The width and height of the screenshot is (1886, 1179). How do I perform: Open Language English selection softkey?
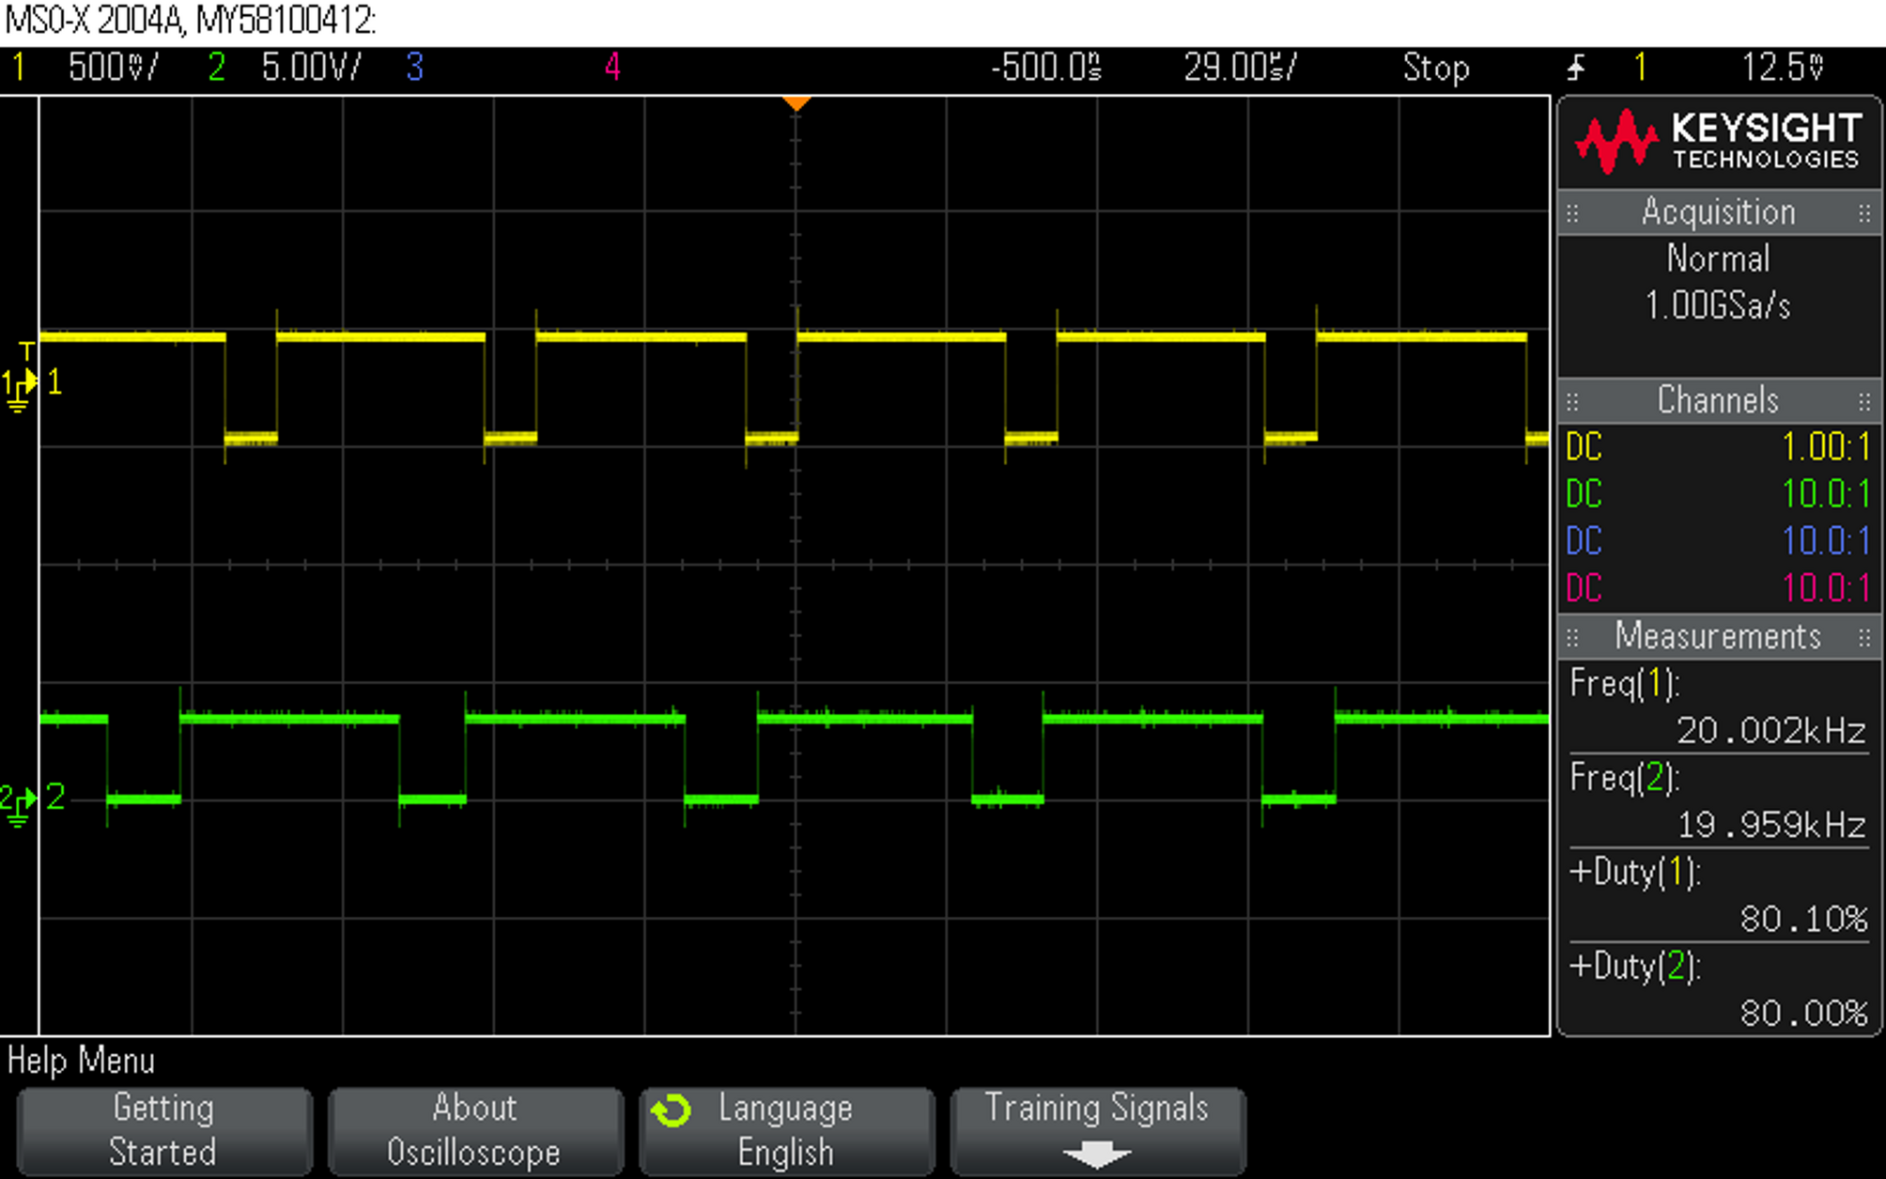click(x=786, y=1130)
